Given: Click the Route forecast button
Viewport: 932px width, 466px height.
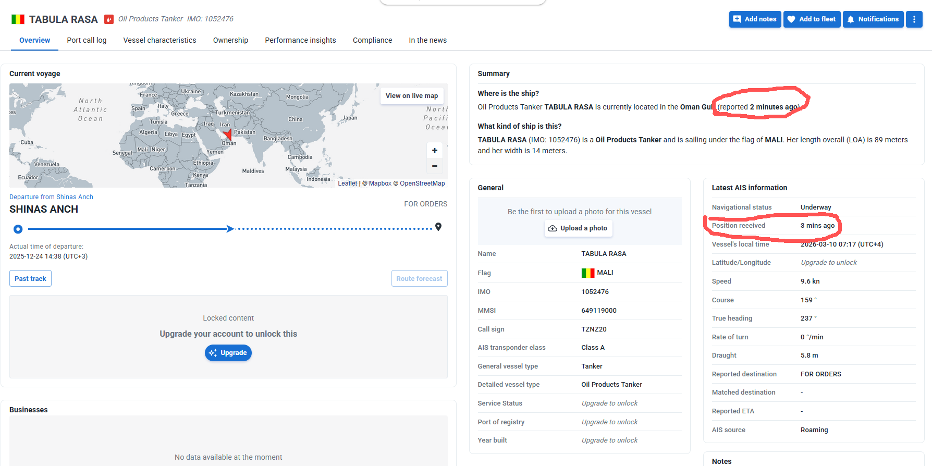Looking at the screenshot, I should [x=419, y=278].
